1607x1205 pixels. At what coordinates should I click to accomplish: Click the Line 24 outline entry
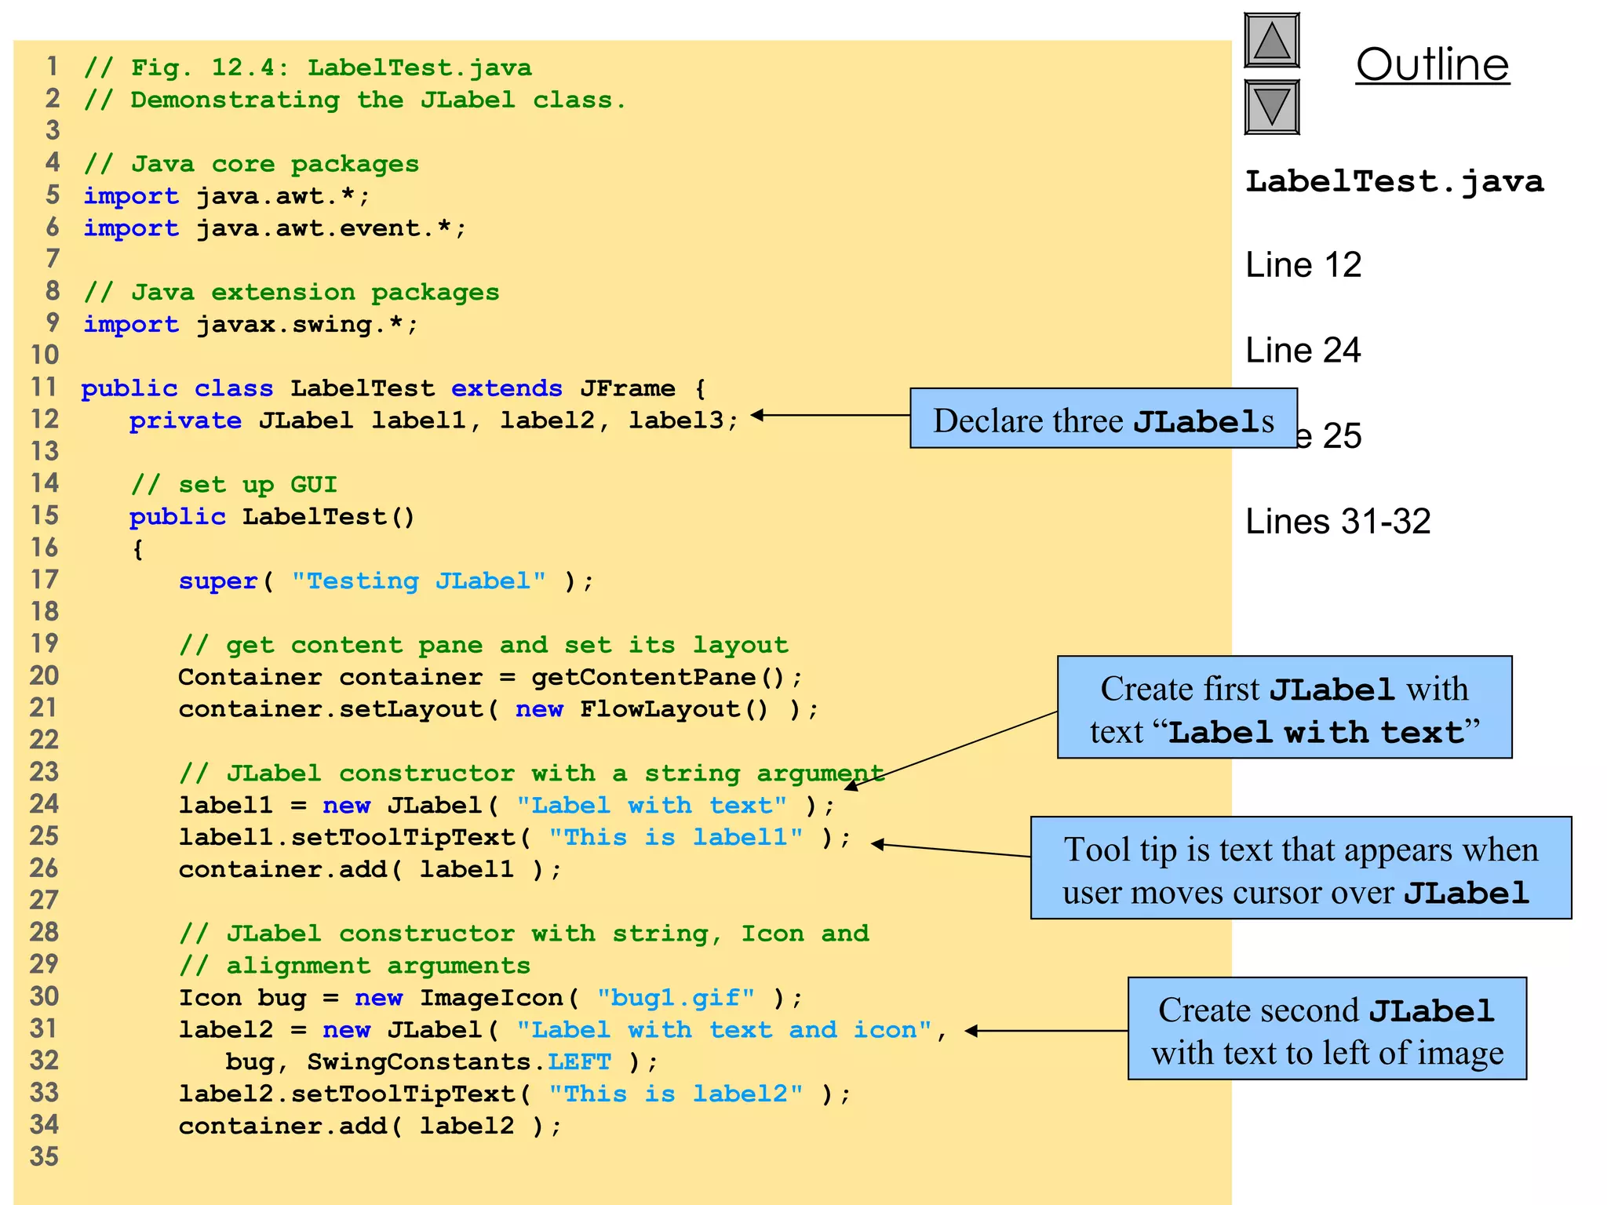[1303, 351]
